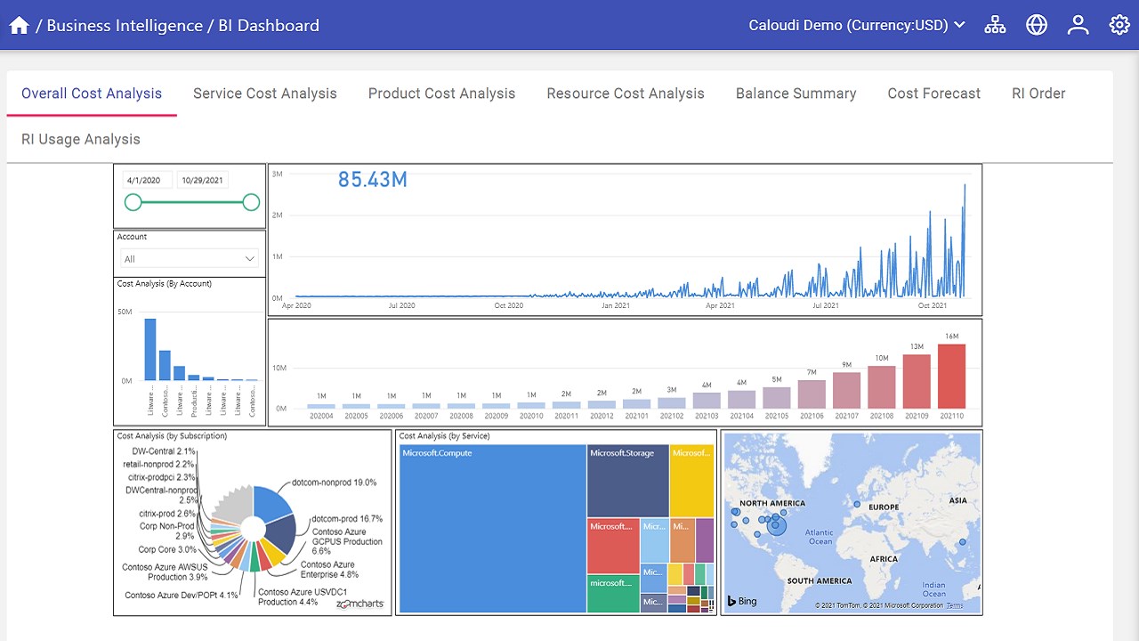This screenshot has width=1139, height=641.
Task: Open the map Terms link
Action: (955, 605)
